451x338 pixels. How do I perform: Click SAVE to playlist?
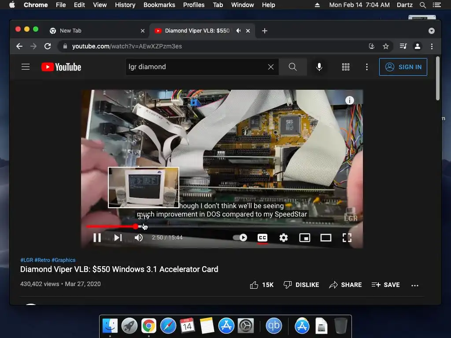pos(385,285)
